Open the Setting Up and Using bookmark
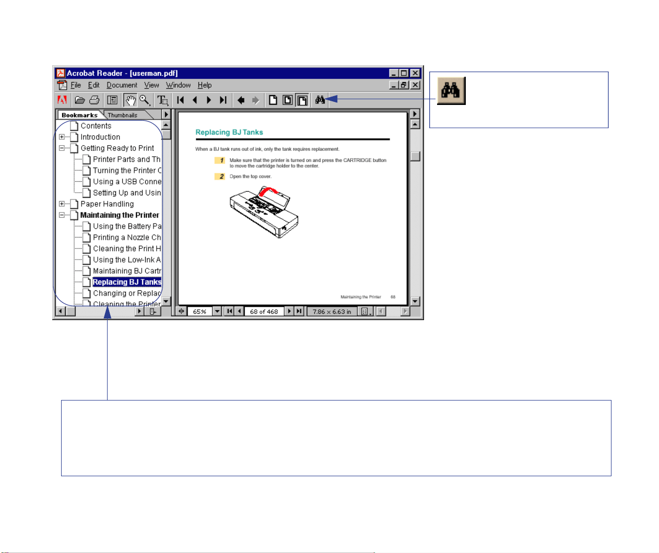659x553 pixels. point(127,193)
